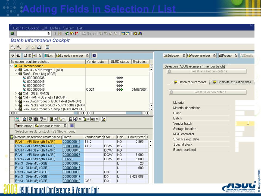This screenshot has width=261, height=196.
Task: Expand the Old - GGE (RAN3) node
Action: (16, 93)
